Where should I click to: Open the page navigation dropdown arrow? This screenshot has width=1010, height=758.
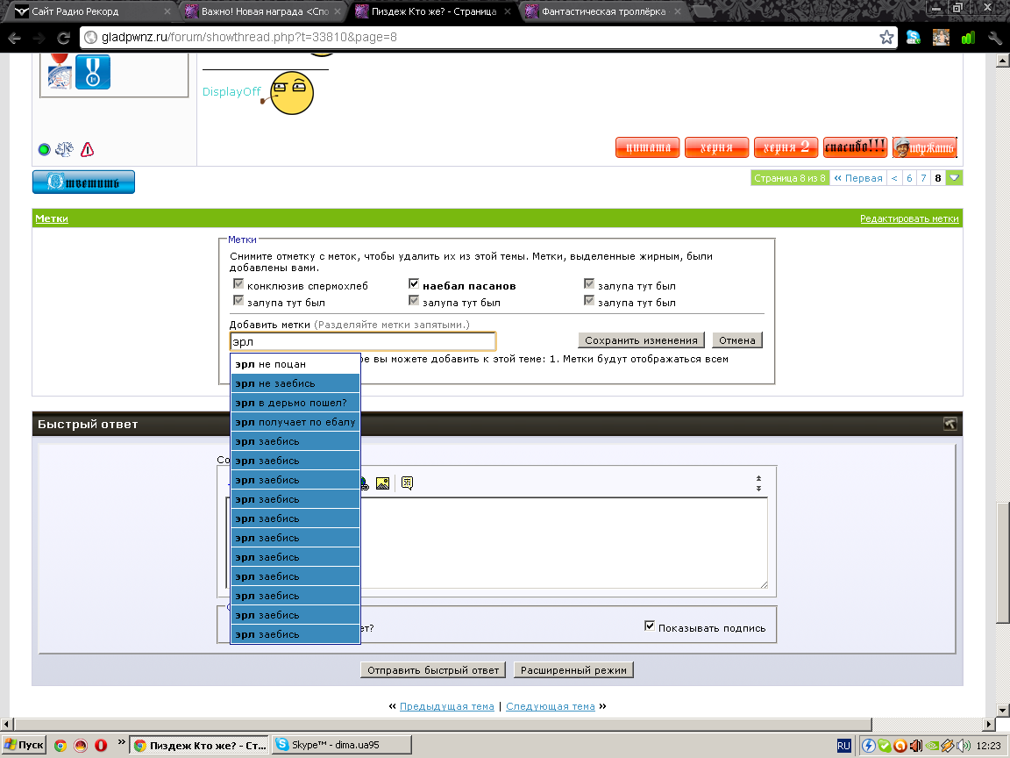[x=955, y=178]
